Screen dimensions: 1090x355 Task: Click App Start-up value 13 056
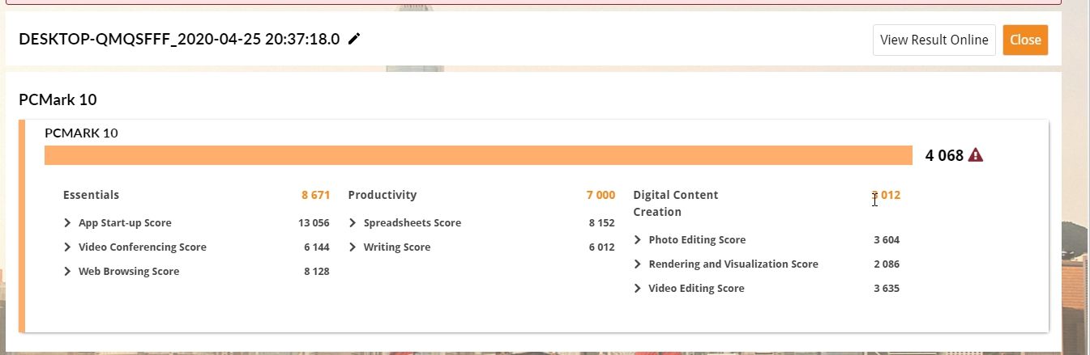(x=314, y=223)
